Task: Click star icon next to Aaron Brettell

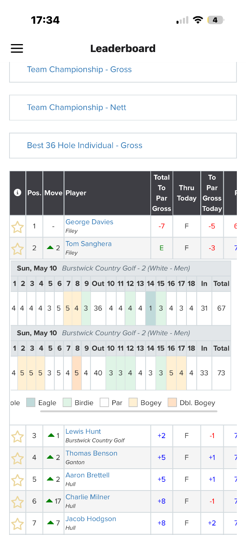Action: [x=17, y=481]
